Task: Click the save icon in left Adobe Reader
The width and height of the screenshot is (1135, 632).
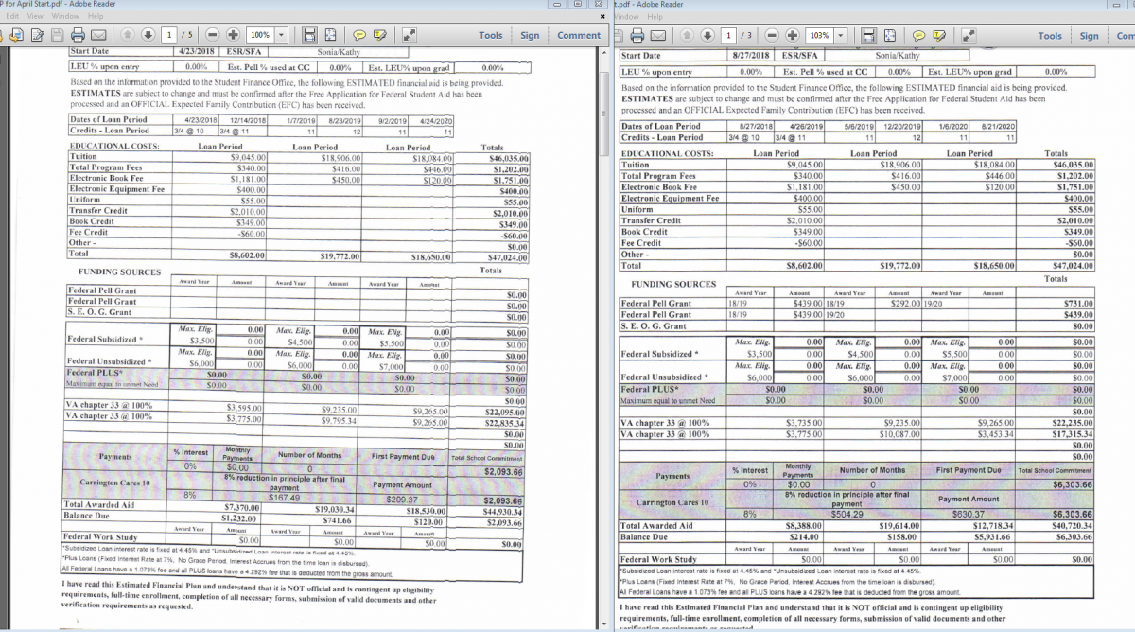Action: (x=60, y=35)
